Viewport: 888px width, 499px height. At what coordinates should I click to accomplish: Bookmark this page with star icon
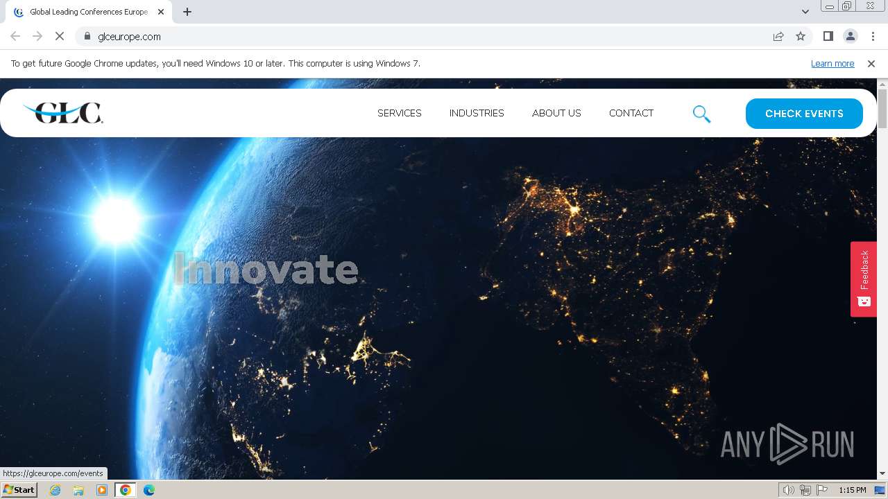801,36
